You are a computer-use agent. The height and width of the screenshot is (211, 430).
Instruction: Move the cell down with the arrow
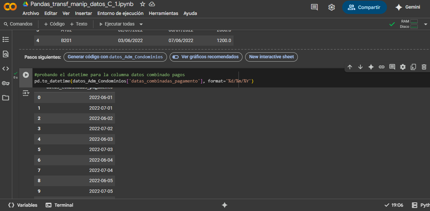click(x=360, y=67)
